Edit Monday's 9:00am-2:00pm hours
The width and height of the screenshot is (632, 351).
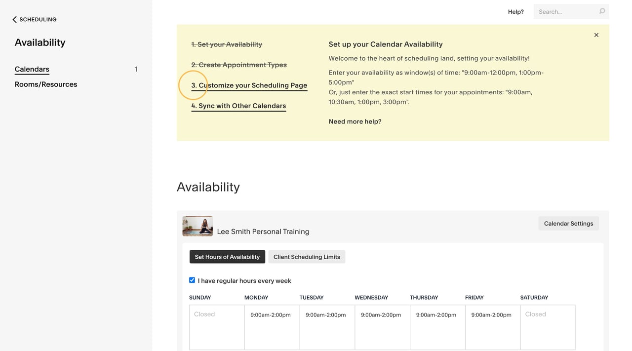click(x=271, y=314)
